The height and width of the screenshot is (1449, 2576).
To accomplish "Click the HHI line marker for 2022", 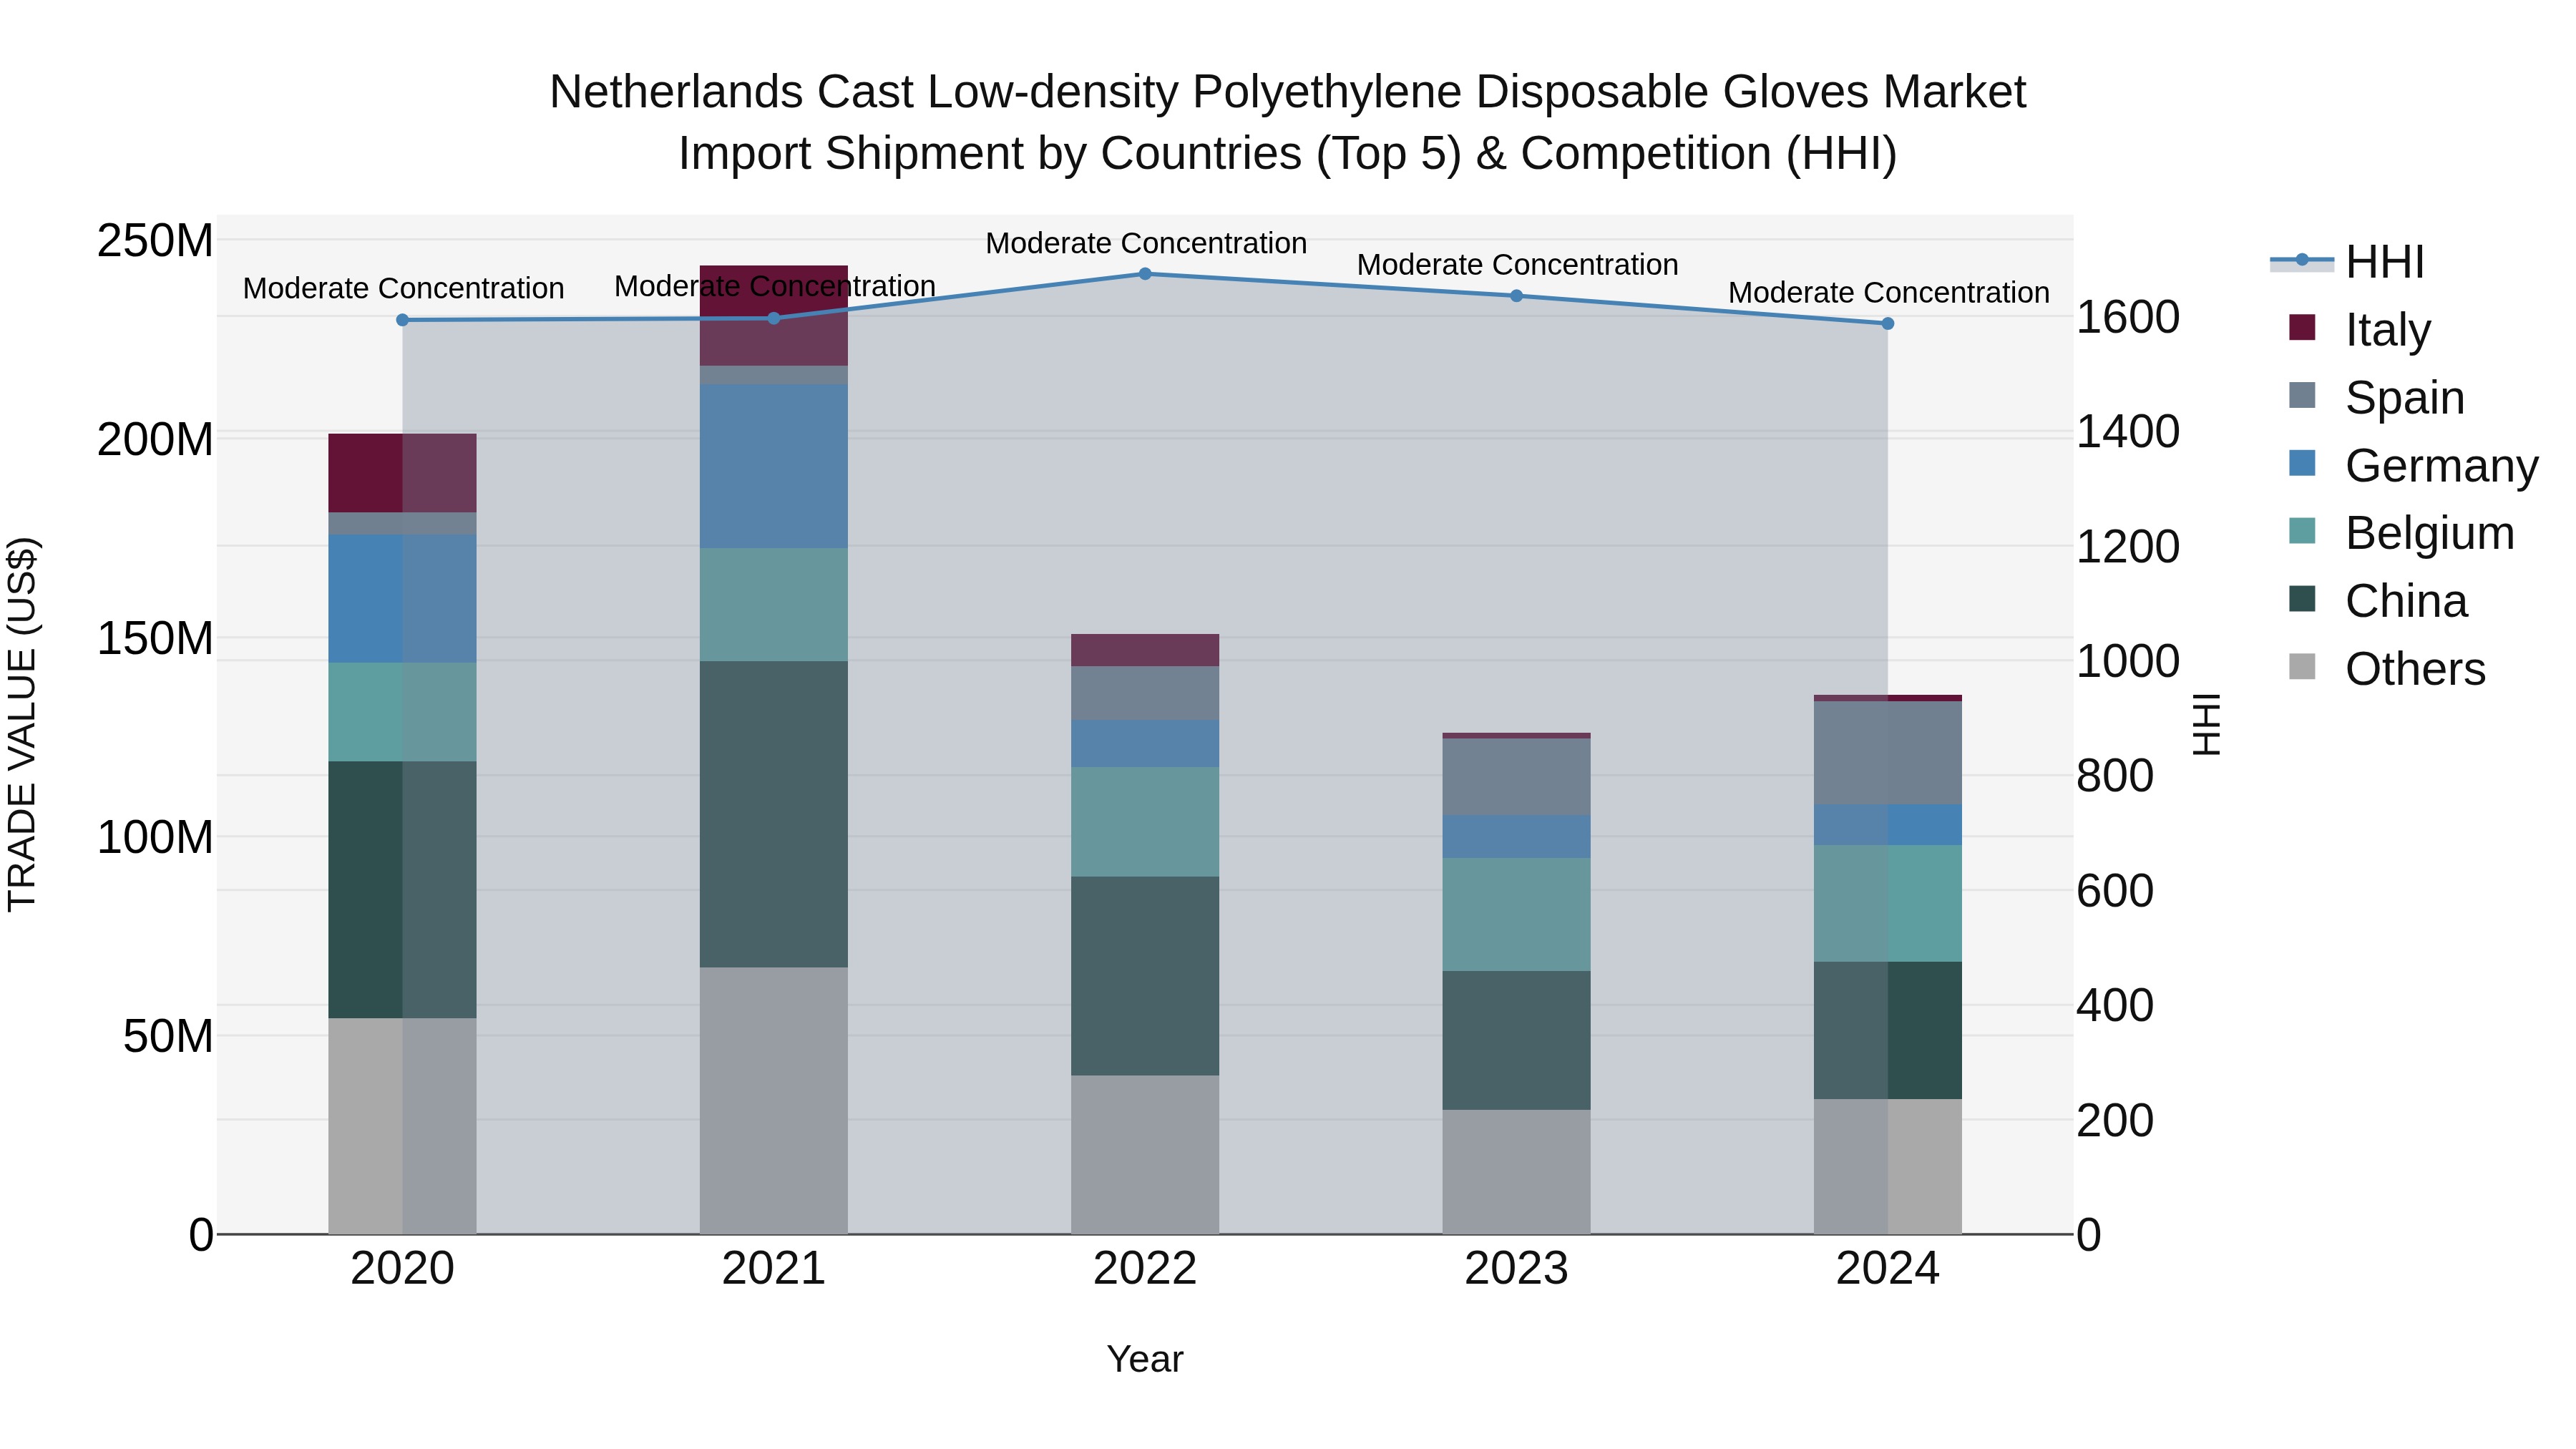I will [1145, 273].
